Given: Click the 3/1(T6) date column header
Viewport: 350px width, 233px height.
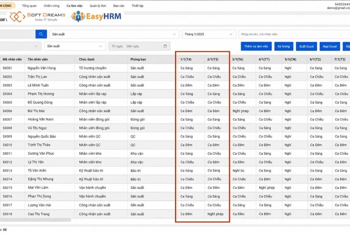Looking at the screenshot, I should 238,59.
